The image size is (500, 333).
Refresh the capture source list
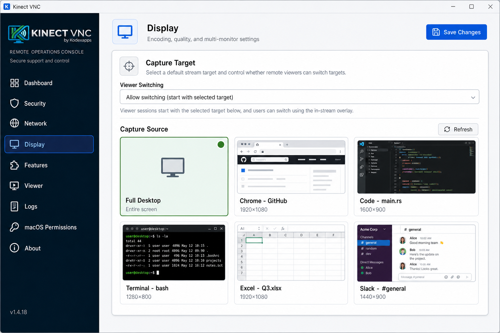point(458,129)
